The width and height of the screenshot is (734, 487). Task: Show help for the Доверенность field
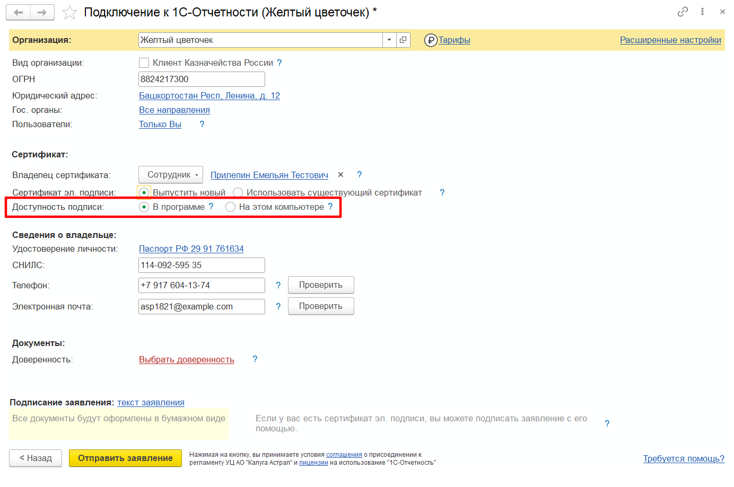[x=255, y=359]
